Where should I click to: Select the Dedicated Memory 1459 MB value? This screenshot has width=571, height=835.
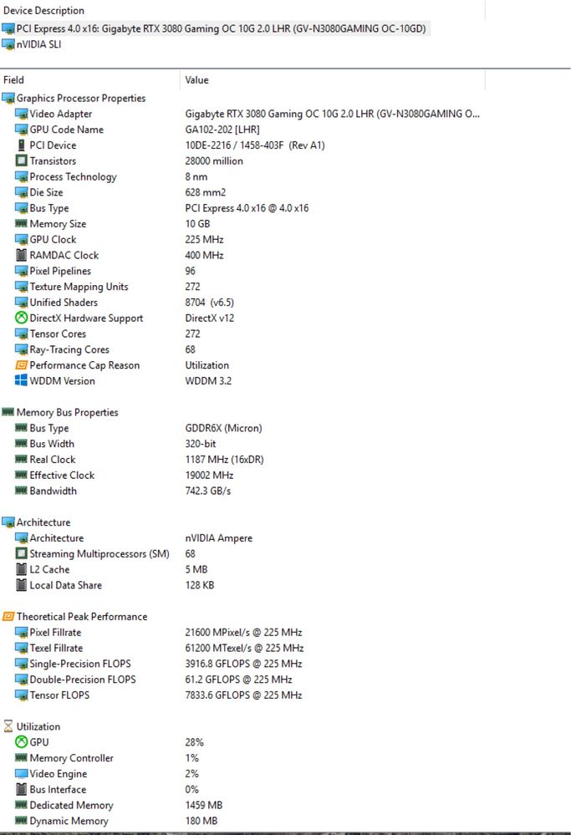point(203,805)
